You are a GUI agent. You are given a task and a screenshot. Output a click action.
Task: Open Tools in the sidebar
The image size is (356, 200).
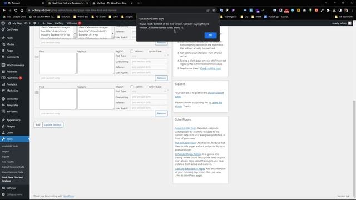tap(15, 139)
